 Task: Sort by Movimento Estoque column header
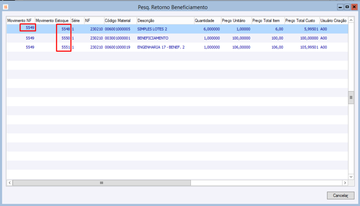pyautogui.click(x=53, y=21)
